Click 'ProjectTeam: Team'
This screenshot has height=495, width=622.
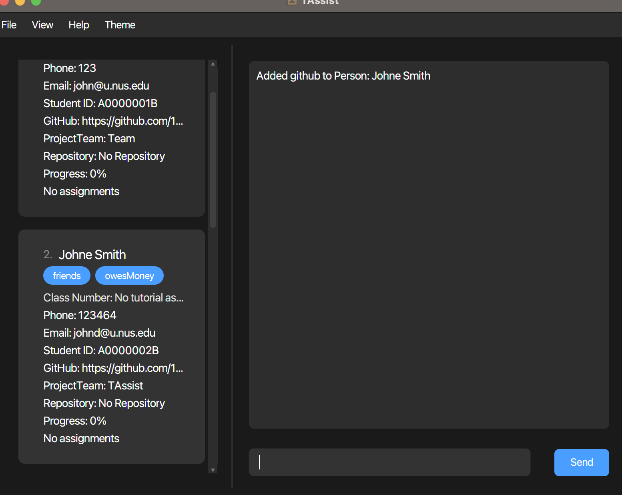(x=89, y=139)
